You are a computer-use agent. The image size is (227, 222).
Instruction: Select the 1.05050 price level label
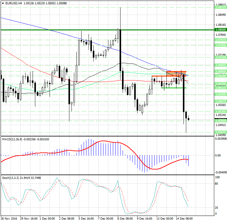point(221,121)
